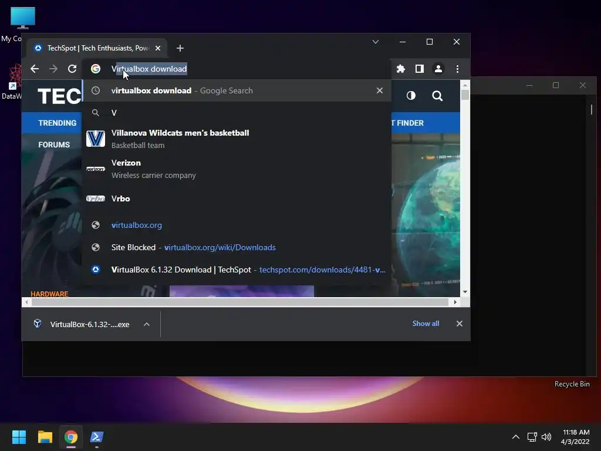Click the network tray icon

pyautogui.click(x=532, y=437)
